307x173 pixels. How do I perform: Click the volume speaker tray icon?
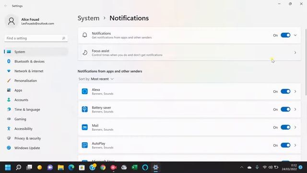(271, 167)
